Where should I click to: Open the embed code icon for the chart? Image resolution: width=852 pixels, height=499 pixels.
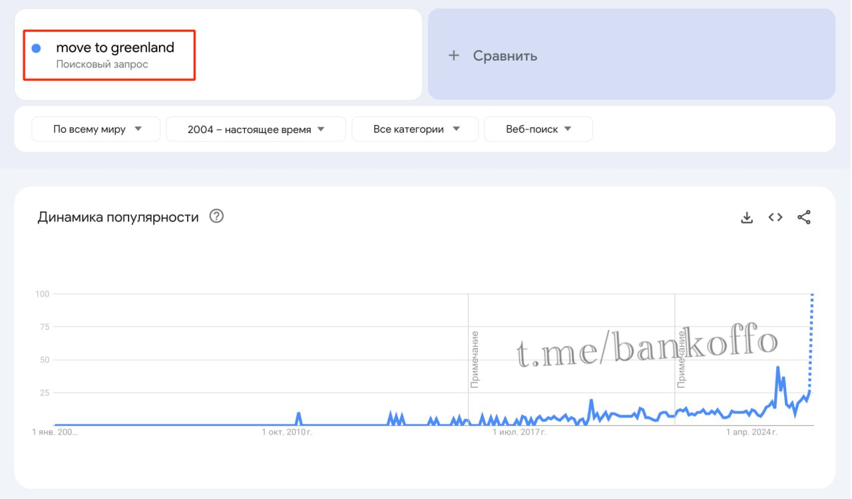tap(775, 218)
